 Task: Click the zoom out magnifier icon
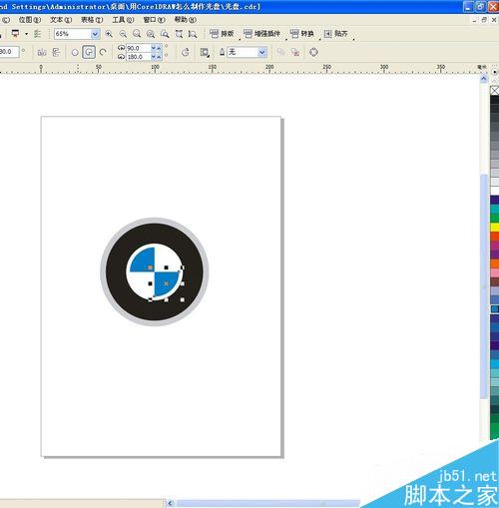tap(123, 34)
